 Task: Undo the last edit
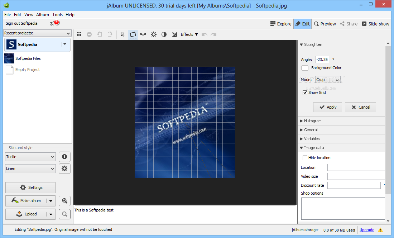click(204, 34)
